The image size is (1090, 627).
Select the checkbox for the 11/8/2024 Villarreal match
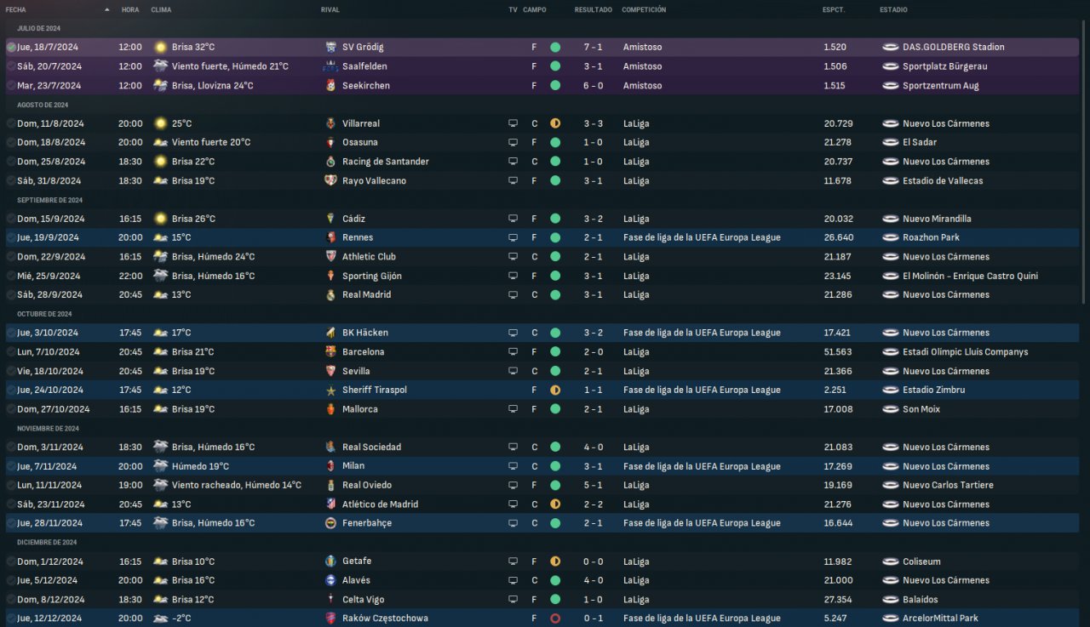tap(11, 123)
